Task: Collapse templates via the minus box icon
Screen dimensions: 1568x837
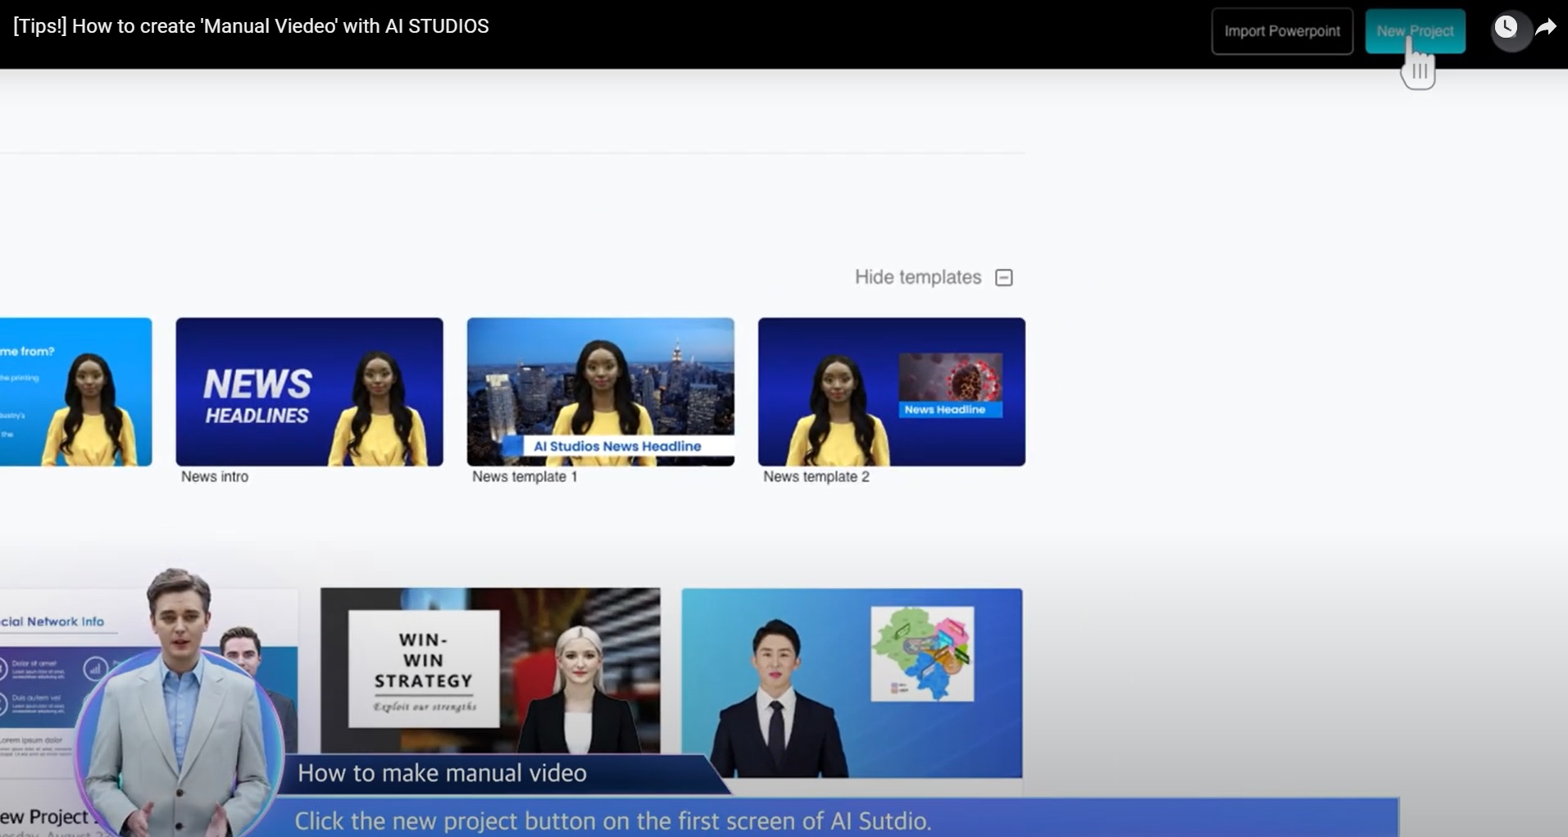Action: [1004, 278]
